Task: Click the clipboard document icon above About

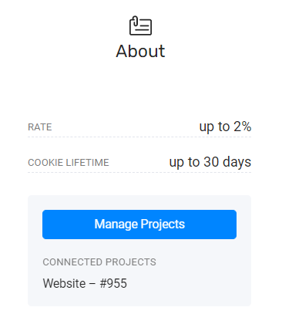Action: pyautogui.click(x=140, y=25)
